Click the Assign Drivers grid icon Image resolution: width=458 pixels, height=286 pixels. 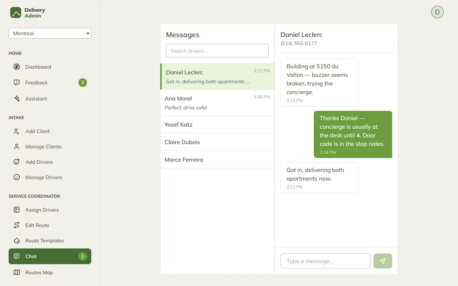pos(16,210)
